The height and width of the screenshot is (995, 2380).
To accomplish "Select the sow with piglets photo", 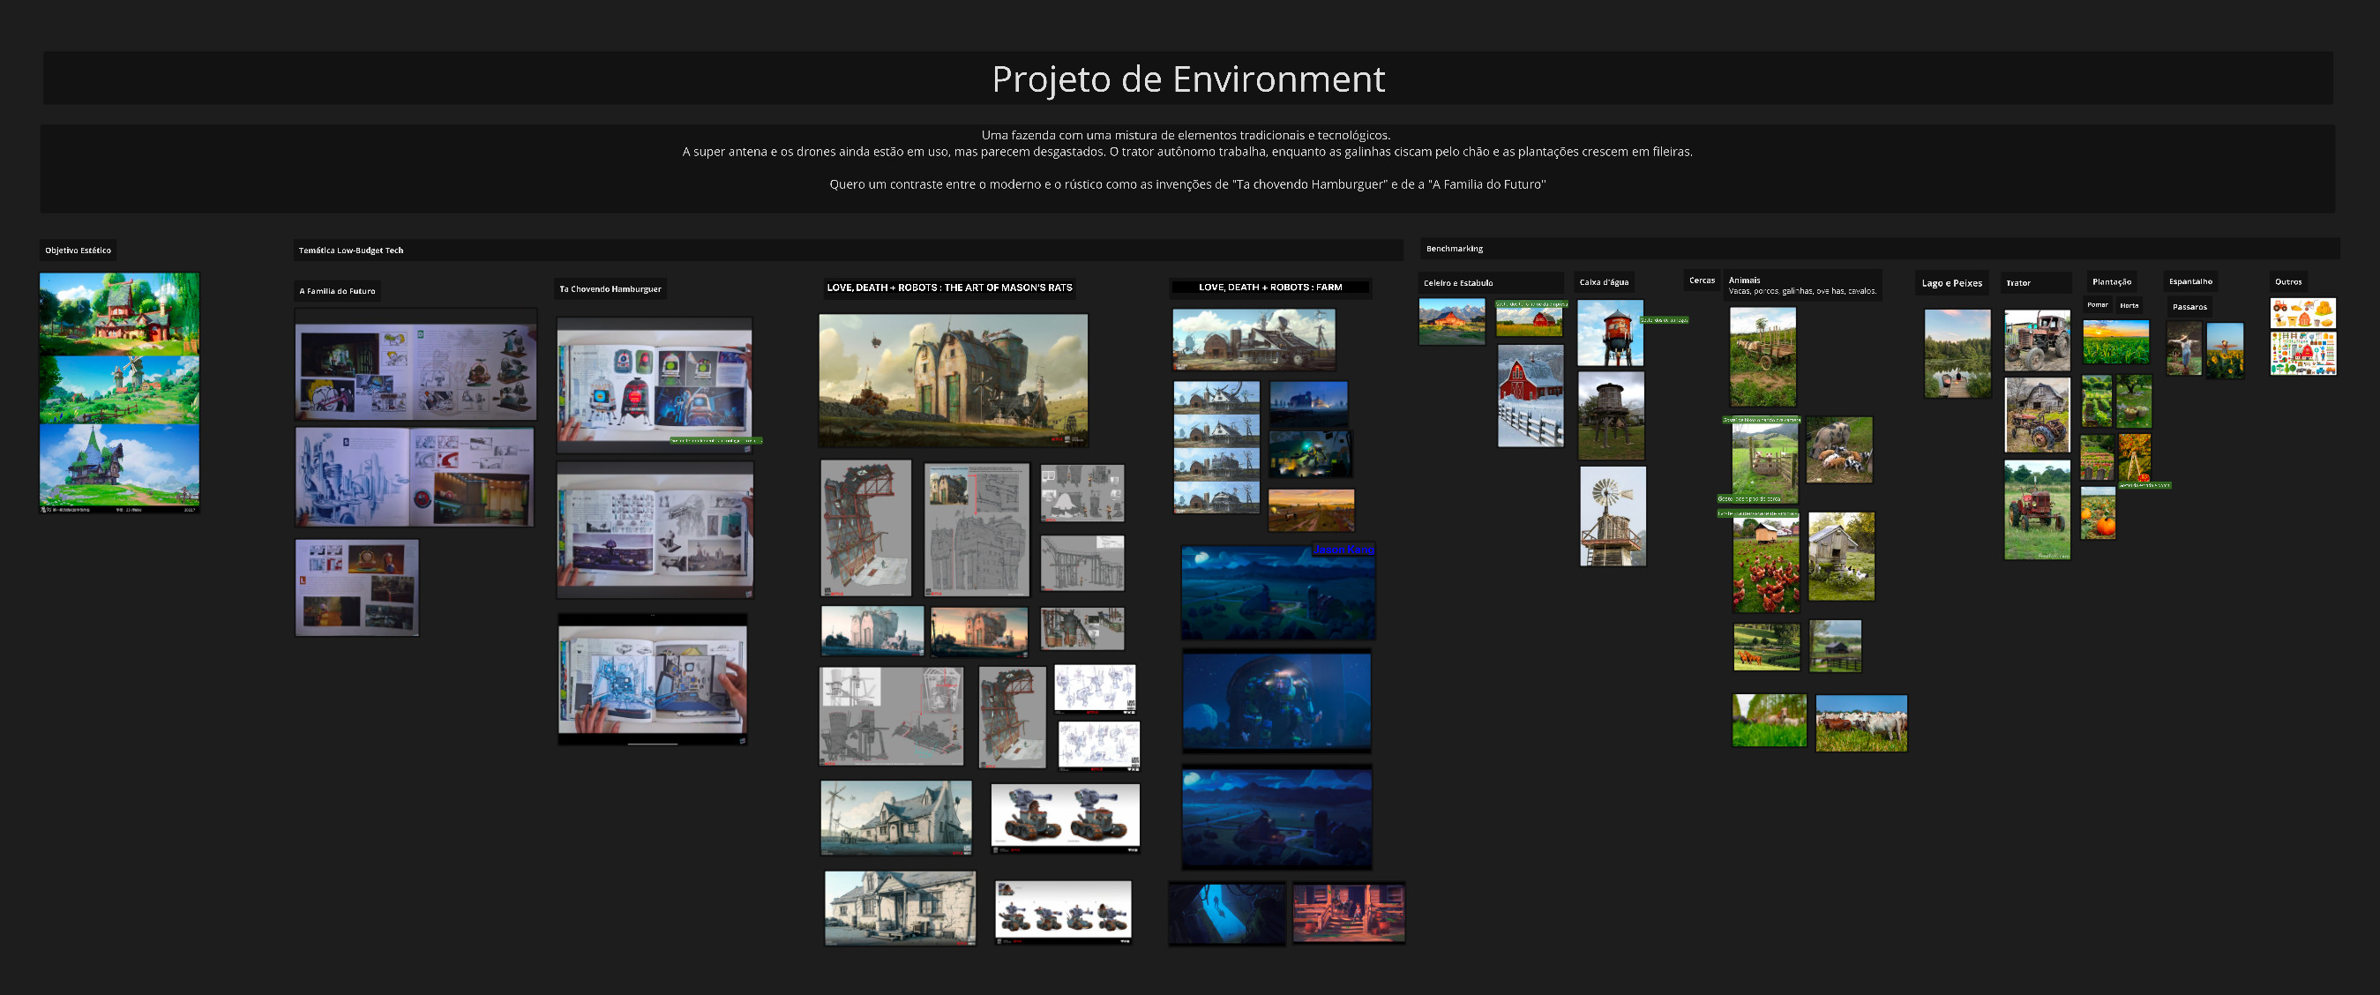I will pyautogui.click(x=1839, y=449).
